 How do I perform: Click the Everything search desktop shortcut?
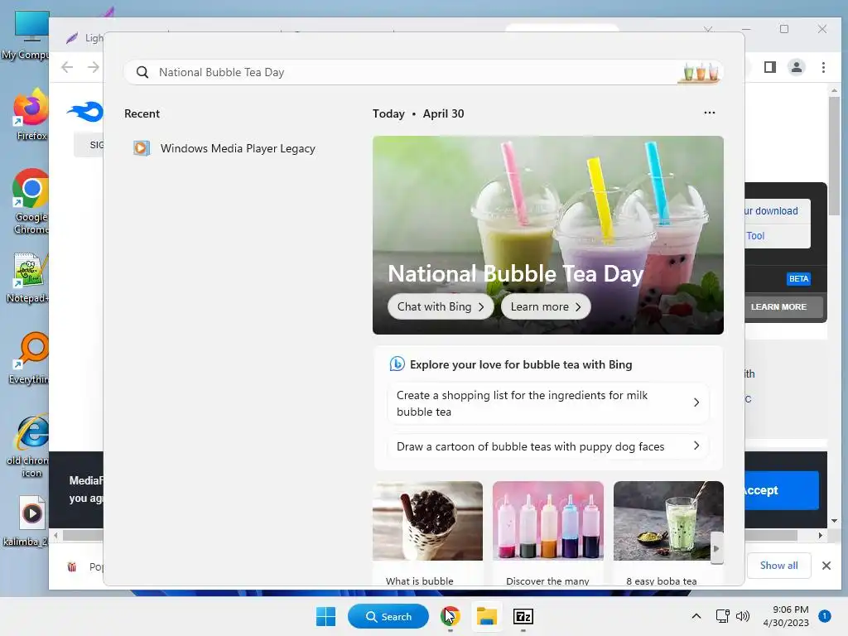point(29,359)
